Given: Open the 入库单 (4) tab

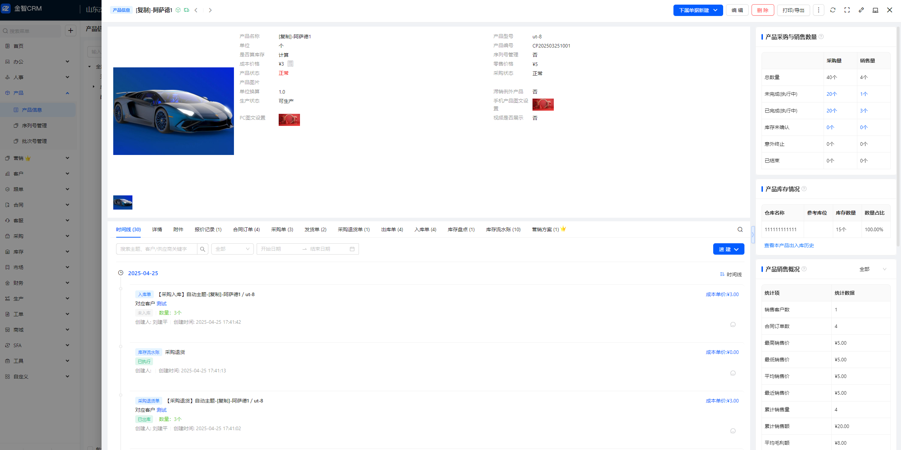Looking at the screenshot, I should click(x=425, y=229).
